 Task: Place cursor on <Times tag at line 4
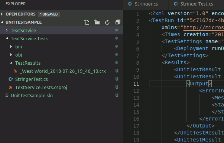(x=171, y=34)
